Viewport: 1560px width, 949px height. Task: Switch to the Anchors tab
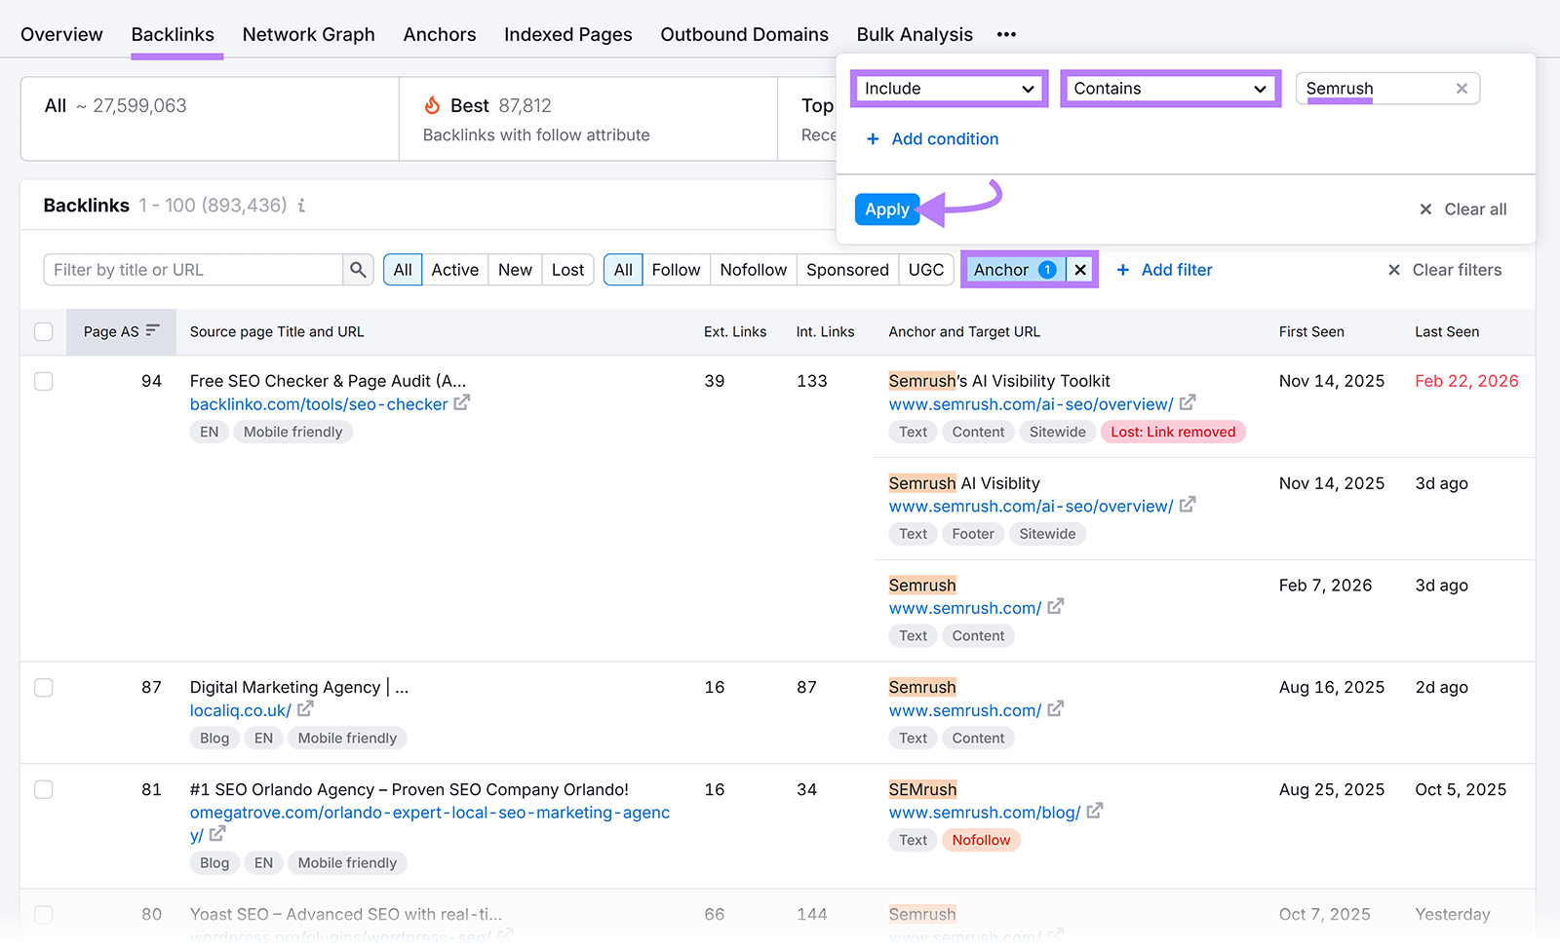(440, 34)
